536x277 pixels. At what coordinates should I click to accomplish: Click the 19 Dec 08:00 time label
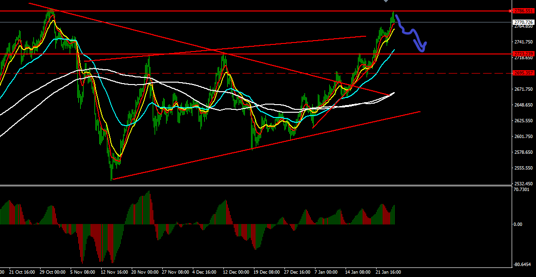point(267,272)
